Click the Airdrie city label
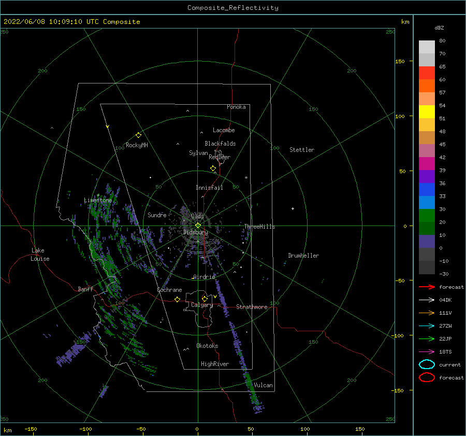466x436 pixels. pos(204,277)
